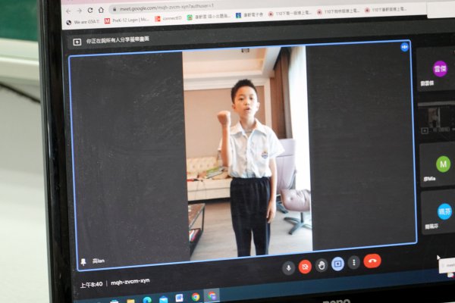
Task: Open the browser home page icon
Action: coord(101,10)
